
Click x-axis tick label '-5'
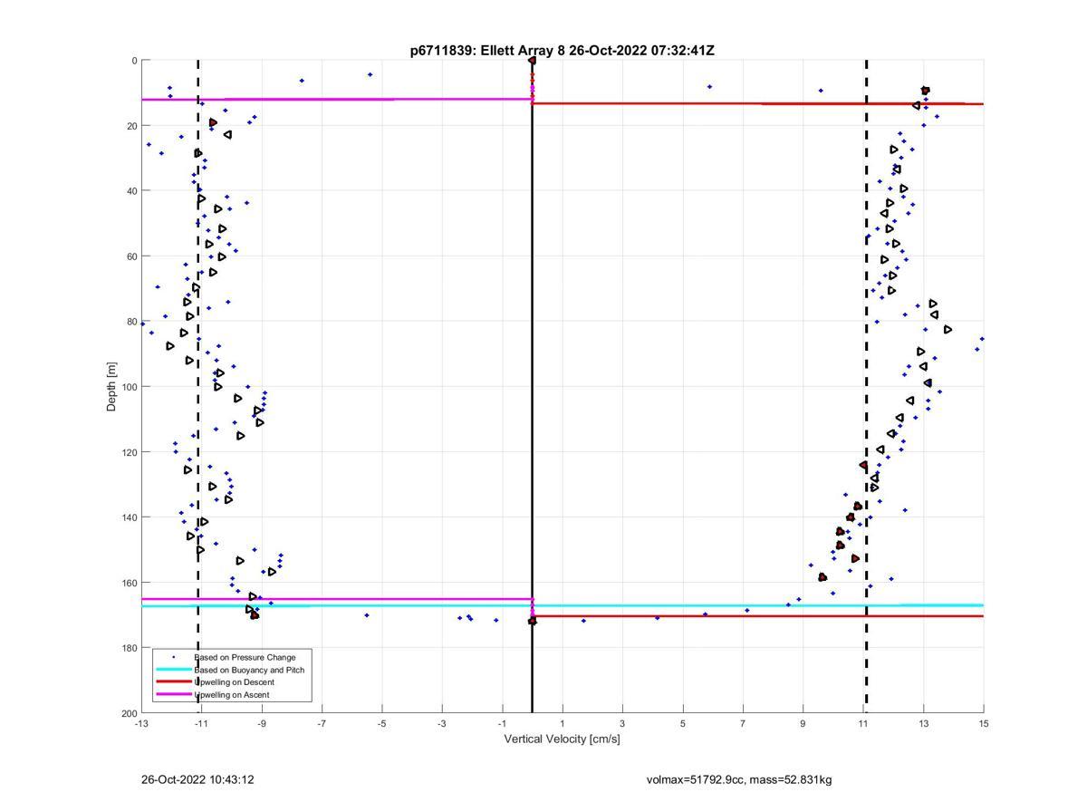coord(381,724)
